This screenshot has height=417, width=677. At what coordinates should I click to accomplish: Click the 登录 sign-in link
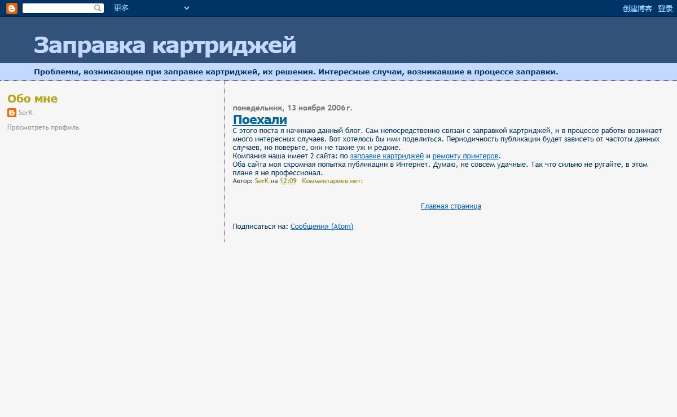tap(665, 8)
